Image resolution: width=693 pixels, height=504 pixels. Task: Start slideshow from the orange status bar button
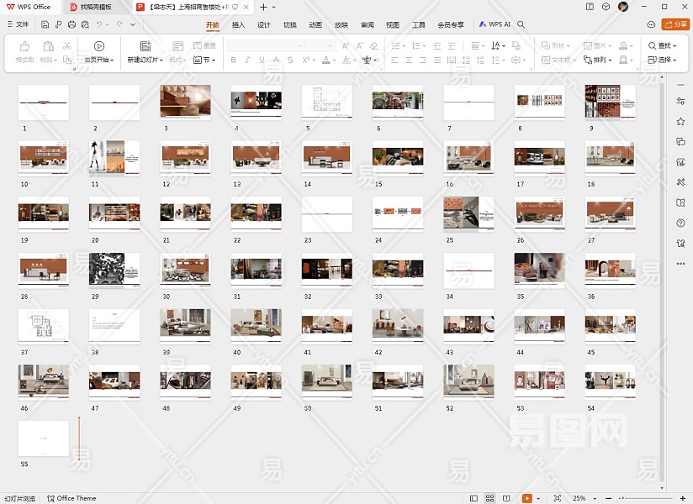point(526,498)
